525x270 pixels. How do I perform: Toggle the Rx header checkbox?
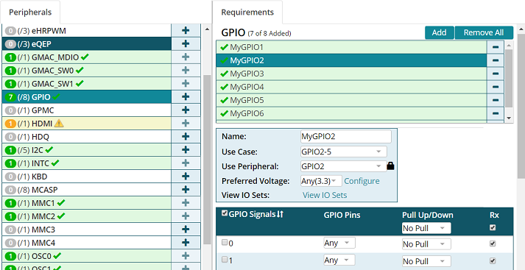(492, 227)
